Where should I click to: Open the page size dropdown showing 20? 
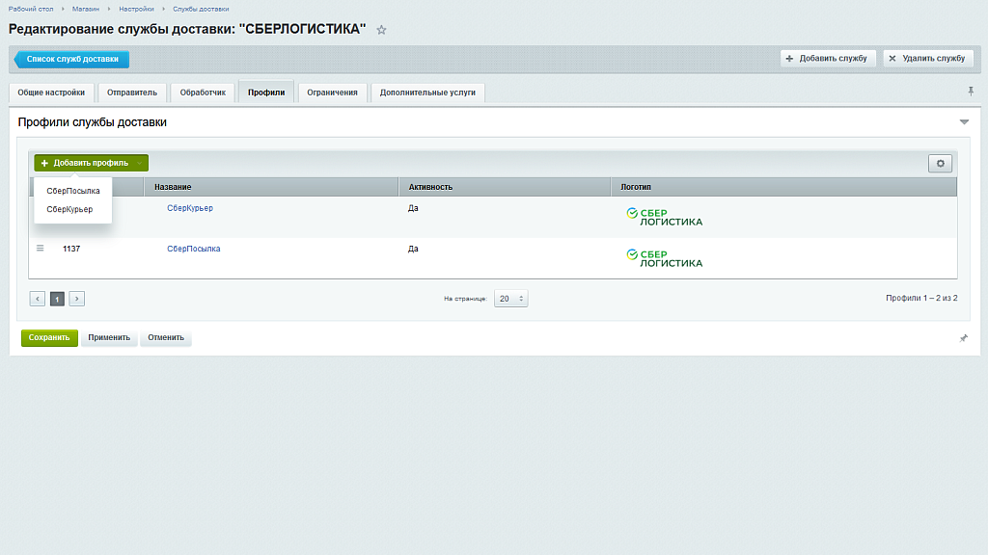coord(510,299)
